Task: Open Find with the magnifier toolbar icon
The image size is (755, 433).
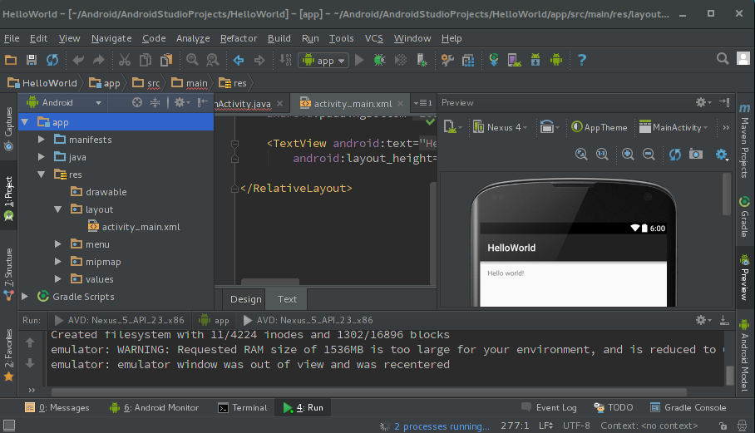Action: 192,60
